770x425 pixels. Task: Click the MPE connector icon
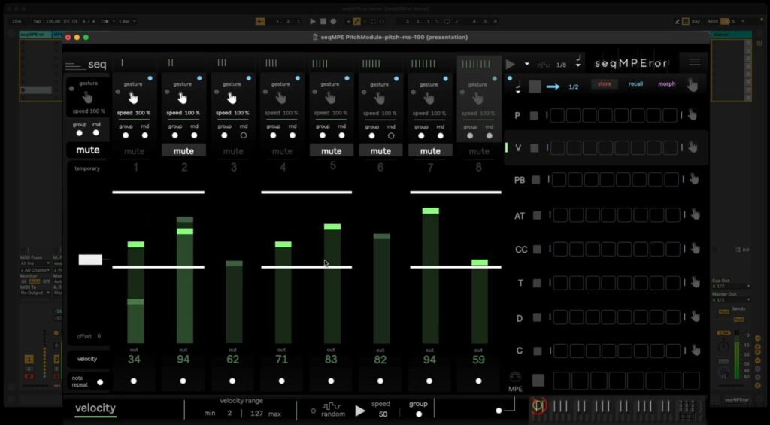[x=515, y=378]
